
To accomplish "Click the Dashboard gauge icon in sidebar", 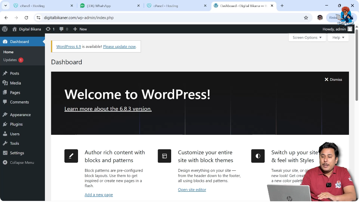I will (x=5, y=42).
